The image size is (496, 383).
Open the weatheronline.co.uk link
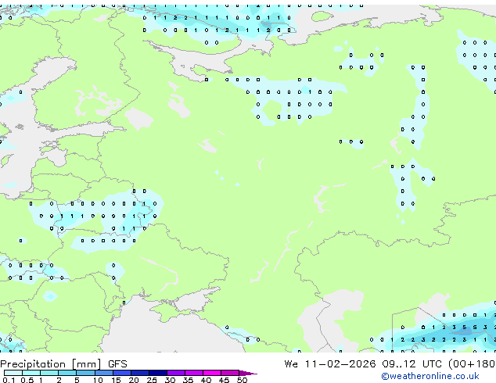tap(430, 376)
